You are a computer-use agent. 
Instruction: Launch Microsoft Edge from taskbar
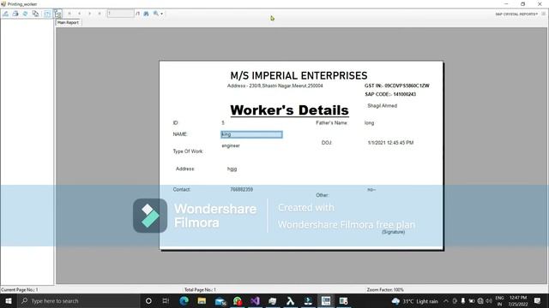pyautogui.click(x=184, y=301)
